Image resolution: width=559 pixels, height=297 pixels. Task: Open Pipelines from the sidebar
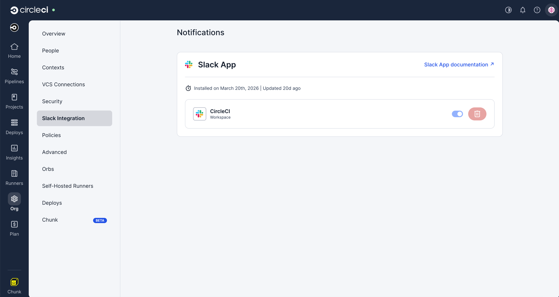coord(14,76)
